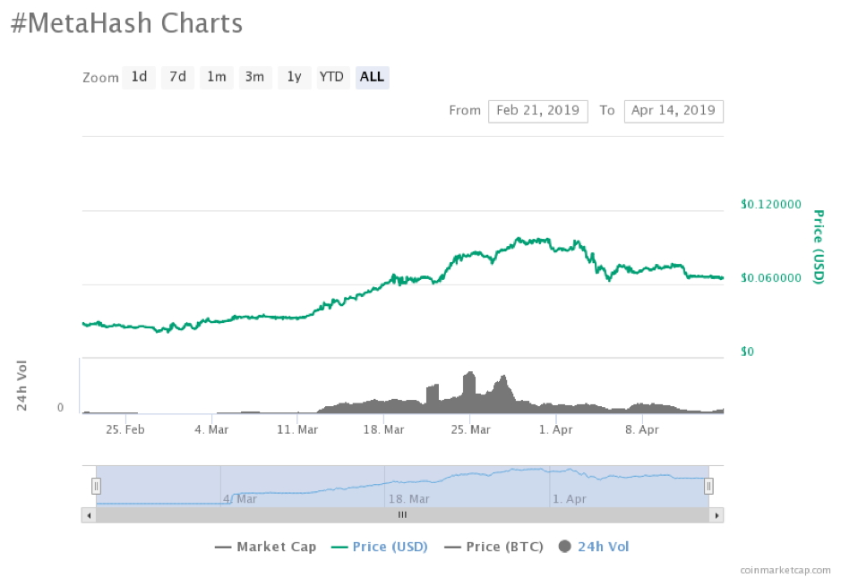Click the $0.060000 price axis label
Screen dimensions: 841x577
tap(771, 277)
